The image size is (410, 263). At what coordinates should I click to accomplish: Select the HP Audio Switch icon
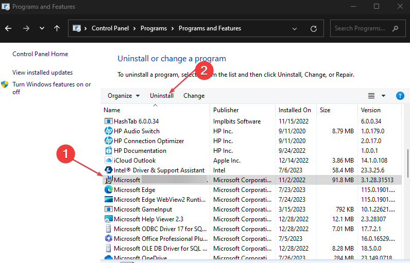(108, 131)
